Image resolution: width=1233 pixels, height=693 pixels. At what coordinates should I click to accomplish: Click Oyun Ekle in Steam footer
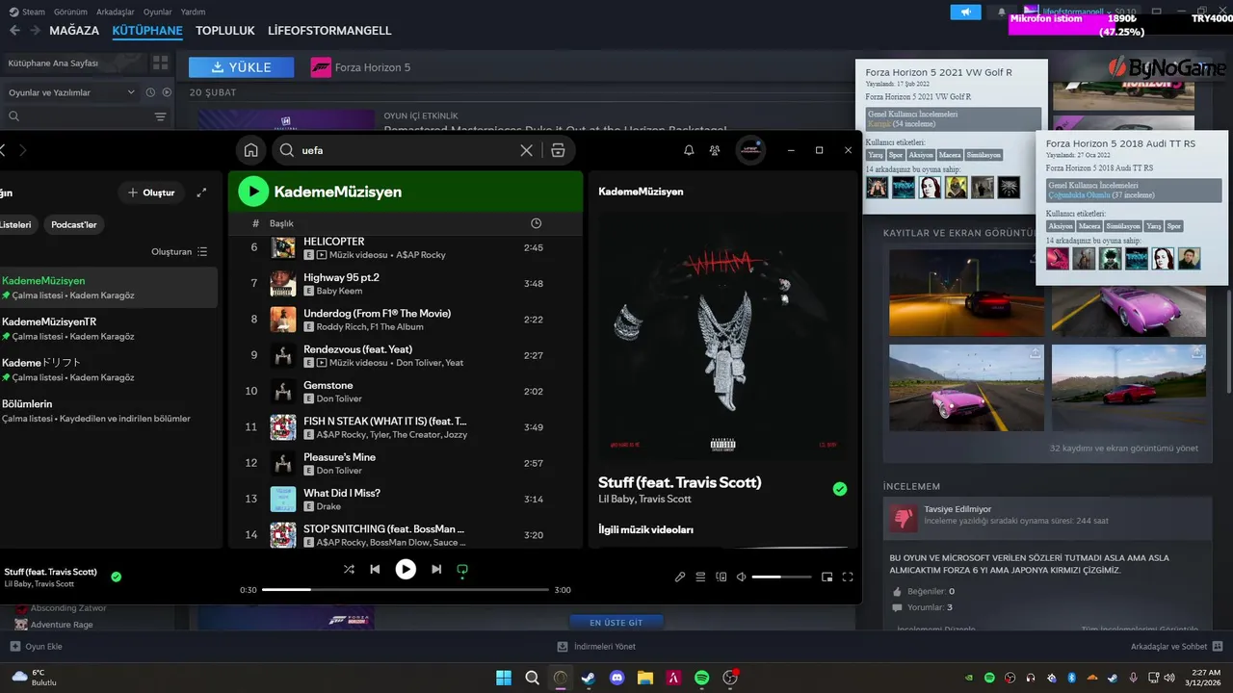coord(37,647)
